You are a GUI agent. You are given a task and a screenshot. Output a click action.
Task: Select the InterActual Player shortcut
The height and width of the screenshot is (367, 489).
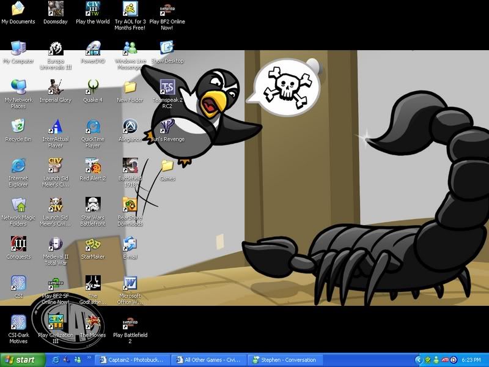tap(56, 133)
